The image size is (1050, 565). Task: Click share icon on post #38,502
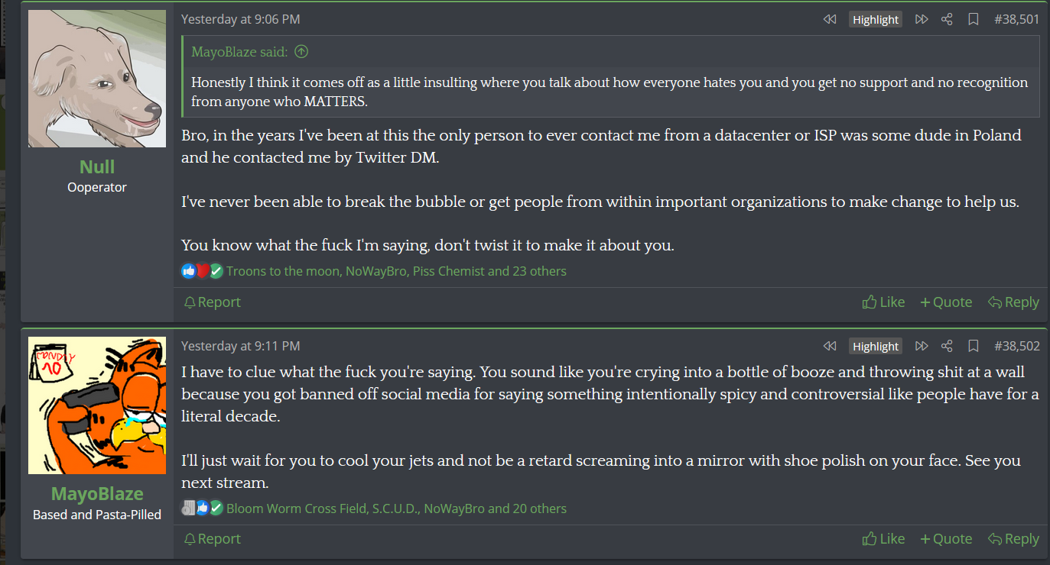click(947, 346)
